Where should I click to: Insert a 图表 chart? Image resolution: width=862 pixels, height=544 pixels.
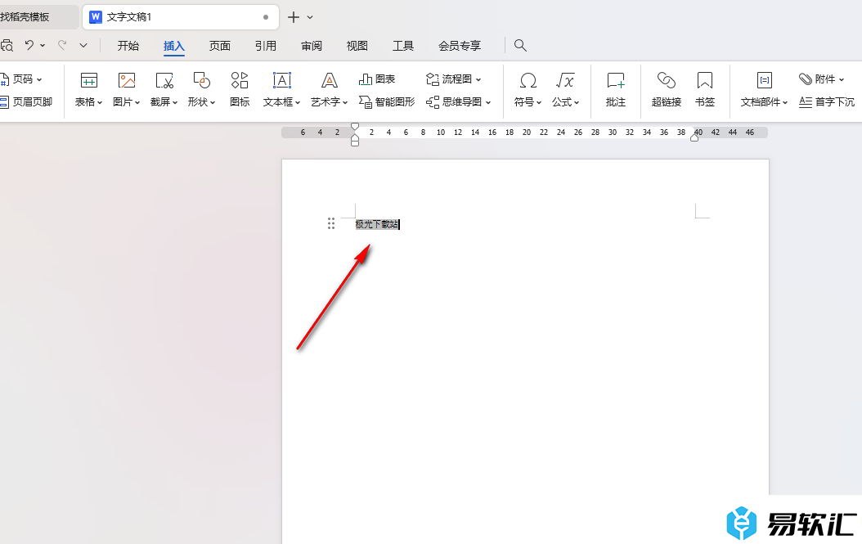coord(377,79)
